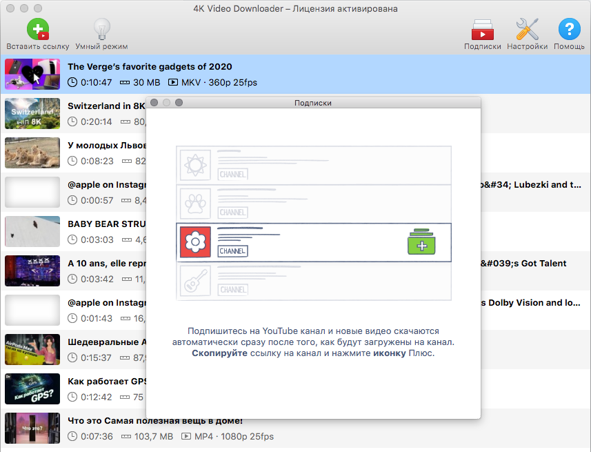Select blank thumbnail of 0:00:57 apple video

32,192
